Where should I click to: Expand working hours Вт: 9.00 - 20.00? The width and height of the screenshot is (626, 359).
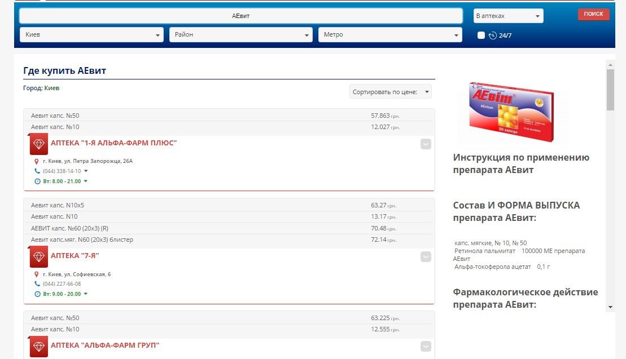85,294
